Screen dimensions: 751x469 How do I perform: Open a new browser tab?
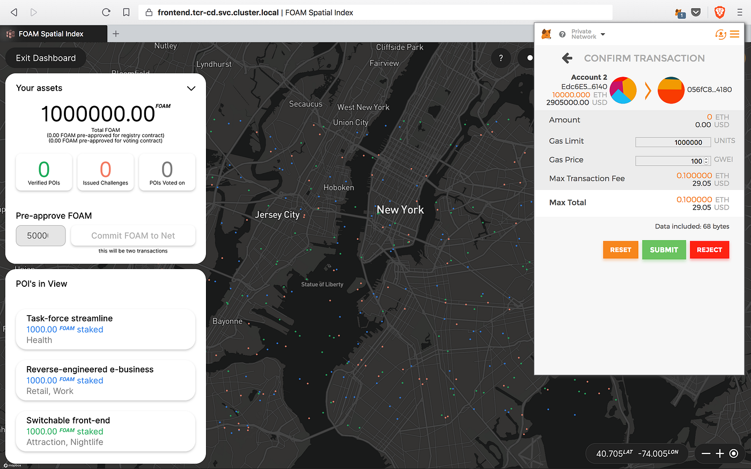point(116,34)
